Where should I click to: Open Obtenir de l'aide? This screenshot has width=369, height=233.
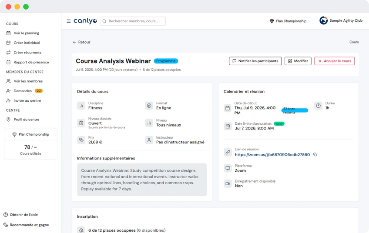(x=24, y=215)
